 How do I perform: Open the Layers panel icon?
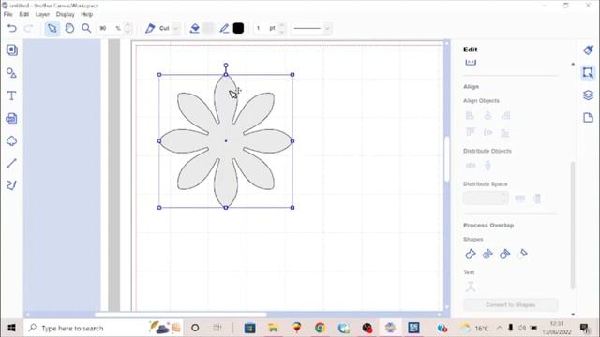pos(588,95)
